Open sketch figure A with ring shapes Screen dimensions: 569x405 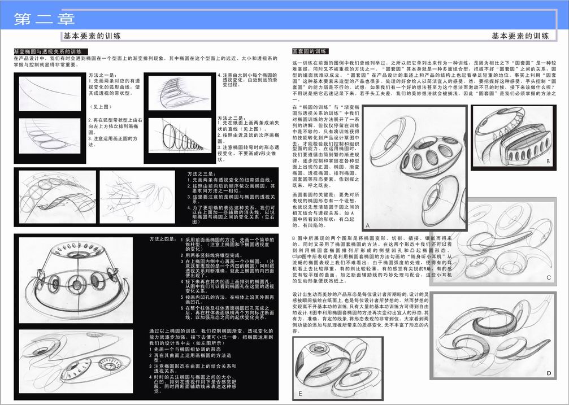[414, 168]
